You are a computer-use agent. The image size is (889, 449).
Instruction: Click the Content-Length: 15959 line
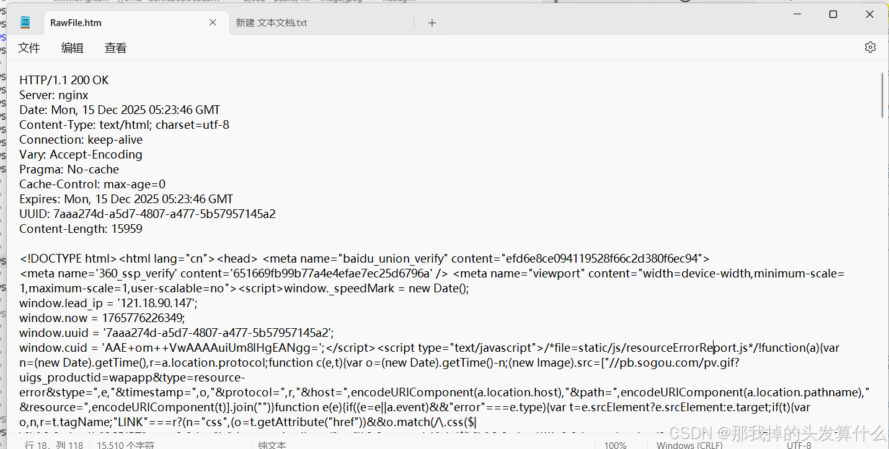(x=81, y=229)
